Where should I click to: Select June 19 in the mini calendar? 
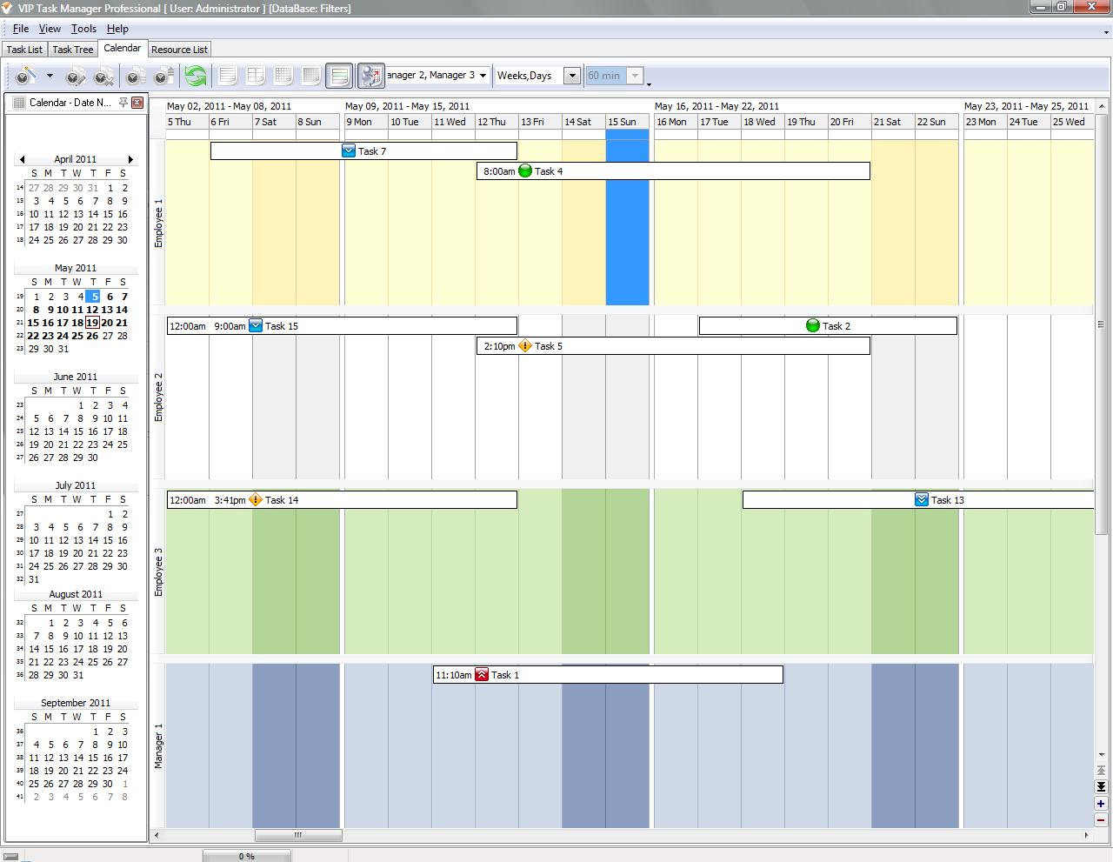[x=34, y=444]
